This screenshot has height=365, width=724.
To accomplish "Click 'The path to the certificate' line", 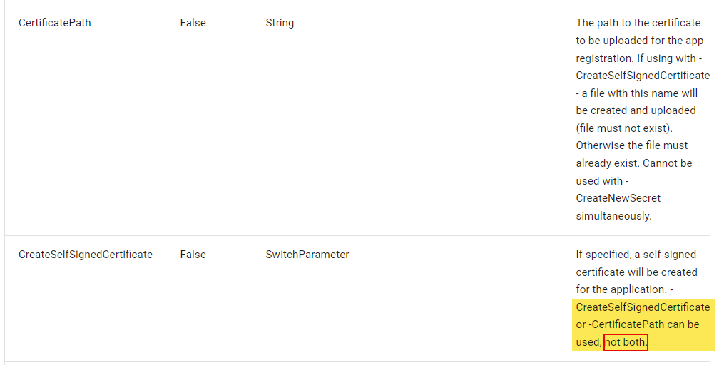I will 638,23.
